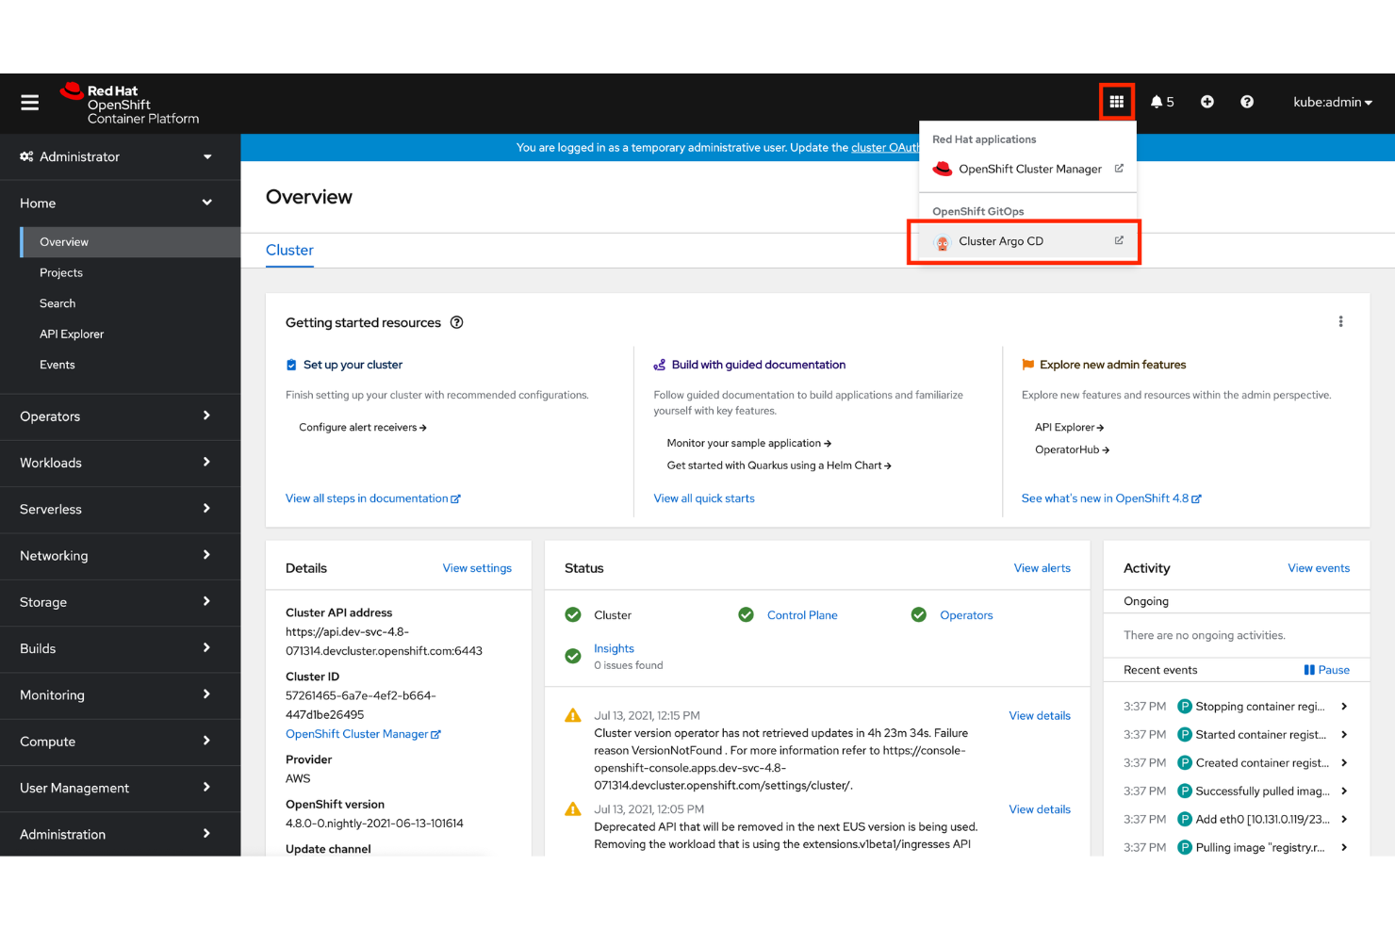1395x930 pixels.
Task: Click the green check icon beside Cluster status
Action: [x=573, y=615]
